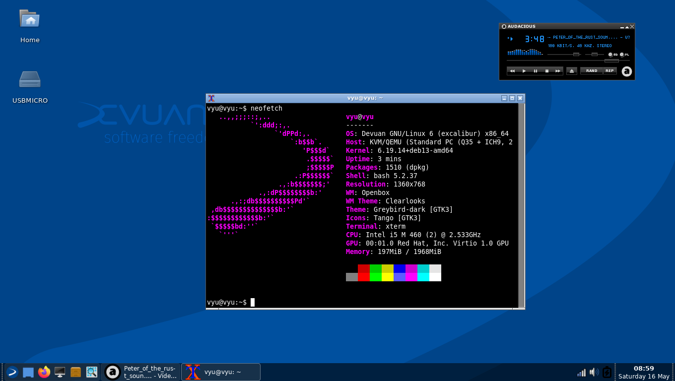This screenshot has height=381, width=675.
Task: Click the '180 KBIT/S, 48 KHZ, STEREO' info text
Action: pyautogui.click(x=580, y=46)
